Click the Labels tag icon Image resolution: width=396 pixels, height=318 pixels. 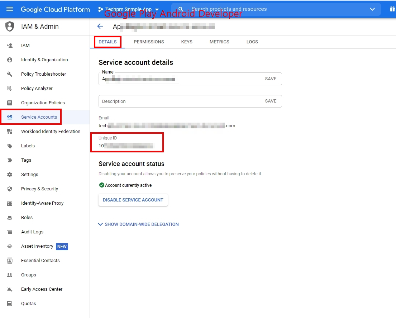pos(10,146)
